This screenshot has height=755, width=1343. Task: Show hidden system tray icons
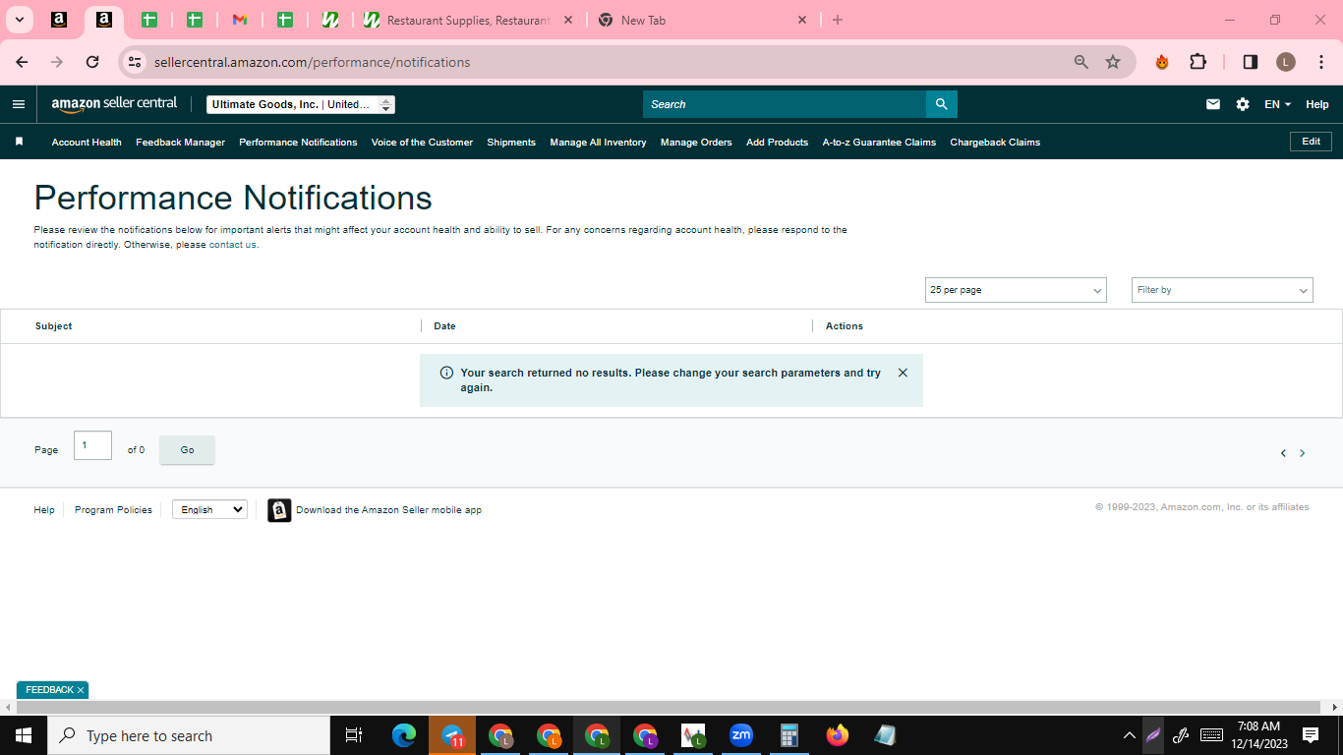(1129, 734)
